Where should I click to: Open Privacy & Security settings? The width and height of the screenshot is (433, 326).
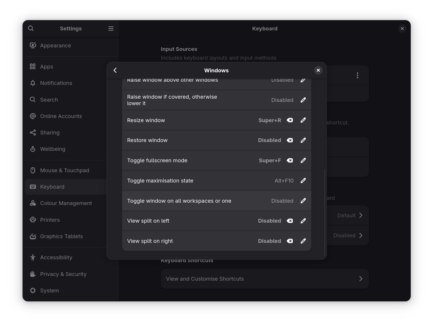coord(63,274)
